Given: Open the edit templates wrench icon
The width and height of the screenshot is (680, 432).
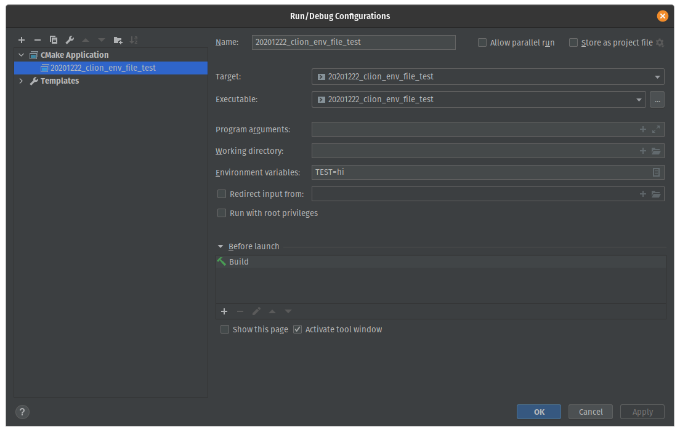Looking at the screenshot, I should 70,40.
